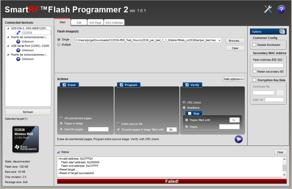Collapse the Status panel triangle
The height and width of the screenshot is (189, 292).
point(58,152)
